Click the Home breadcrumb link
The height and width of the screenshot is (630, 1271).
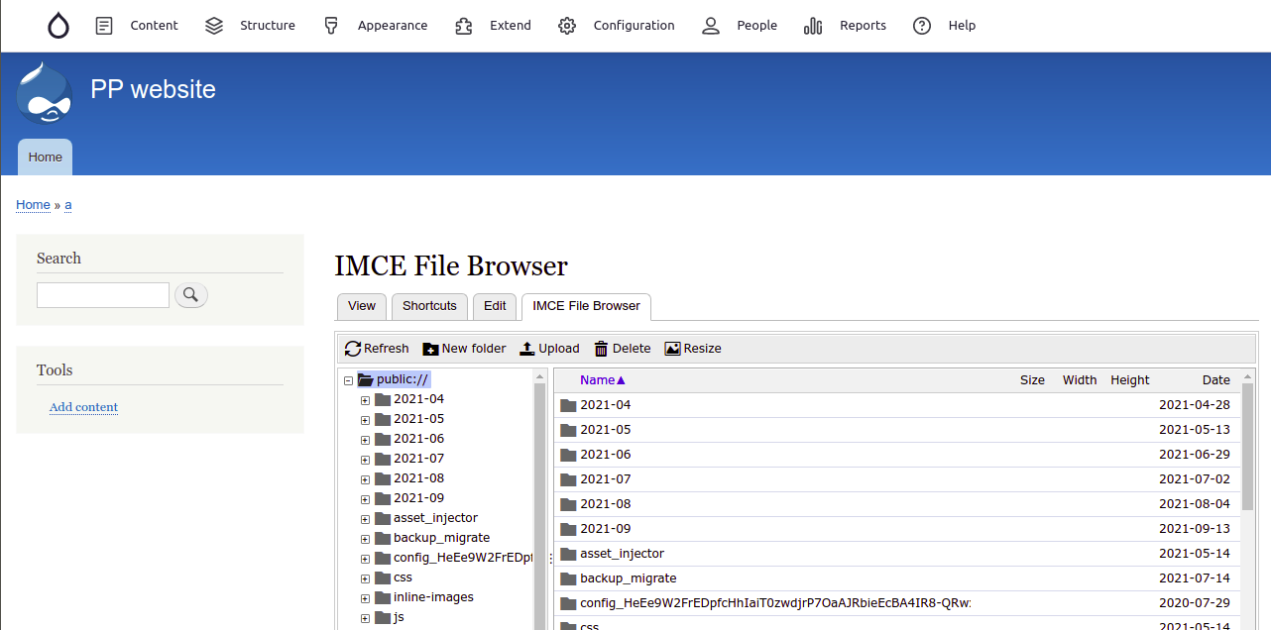click(33, 204)
